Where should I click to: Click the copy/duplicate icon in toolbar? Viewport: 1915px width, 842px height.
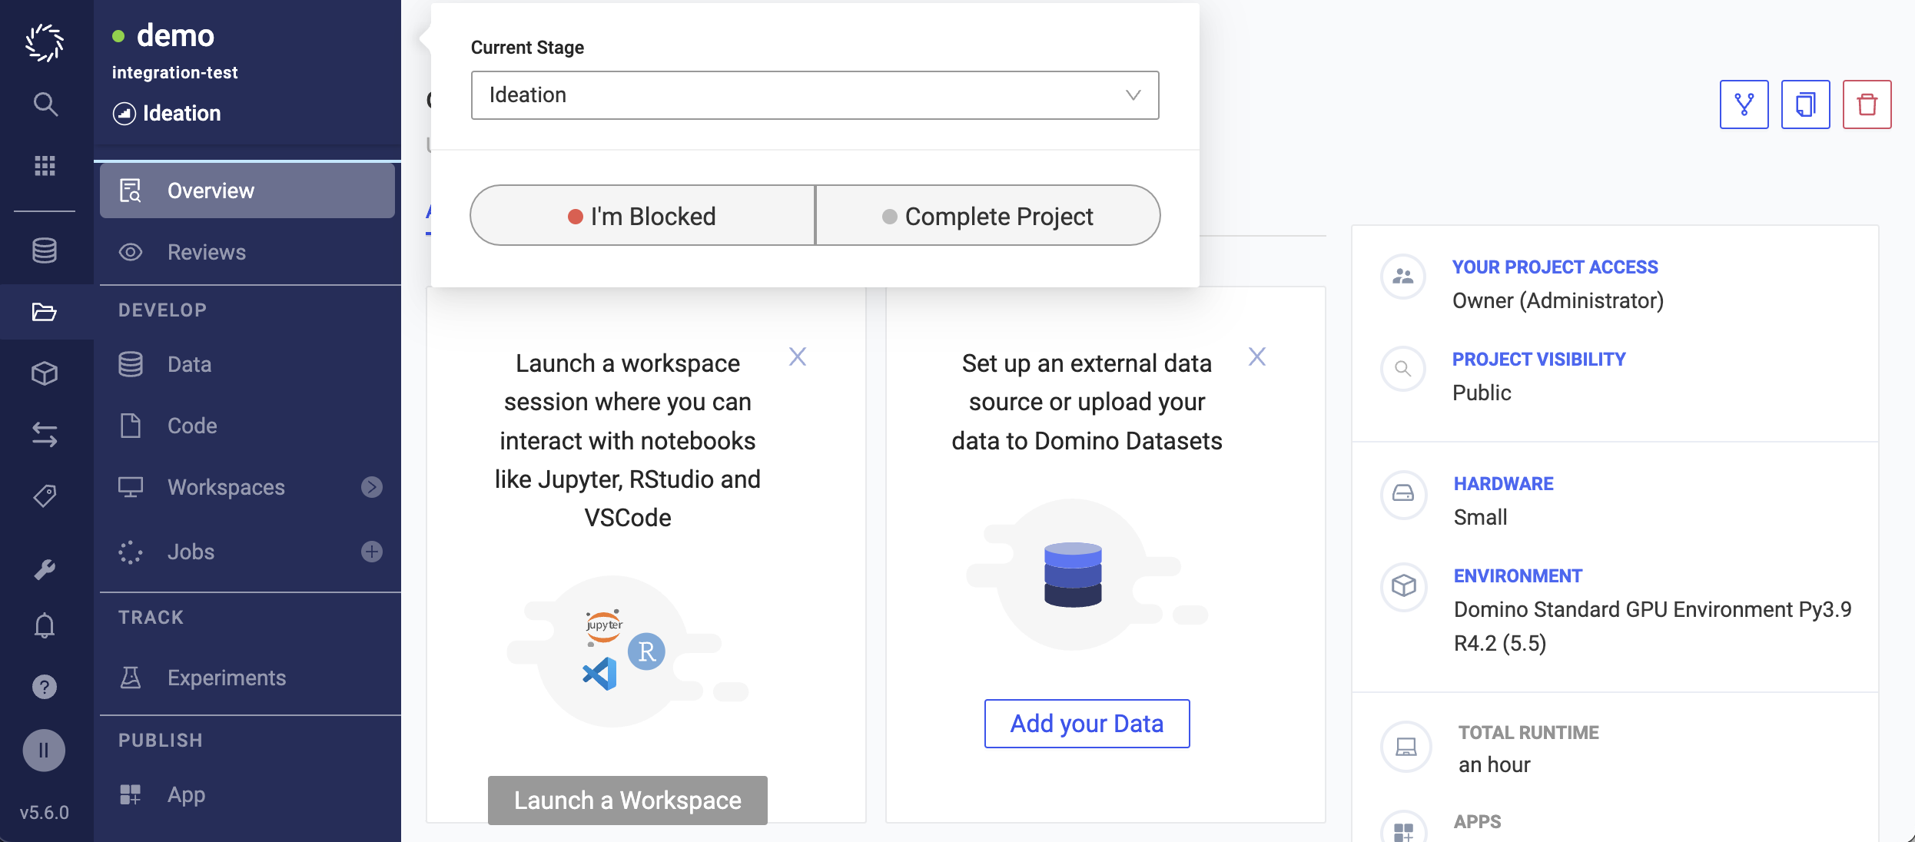pos(1807,104)
